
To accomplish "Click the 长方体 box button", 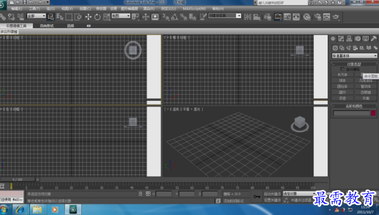I will [343, 75].
